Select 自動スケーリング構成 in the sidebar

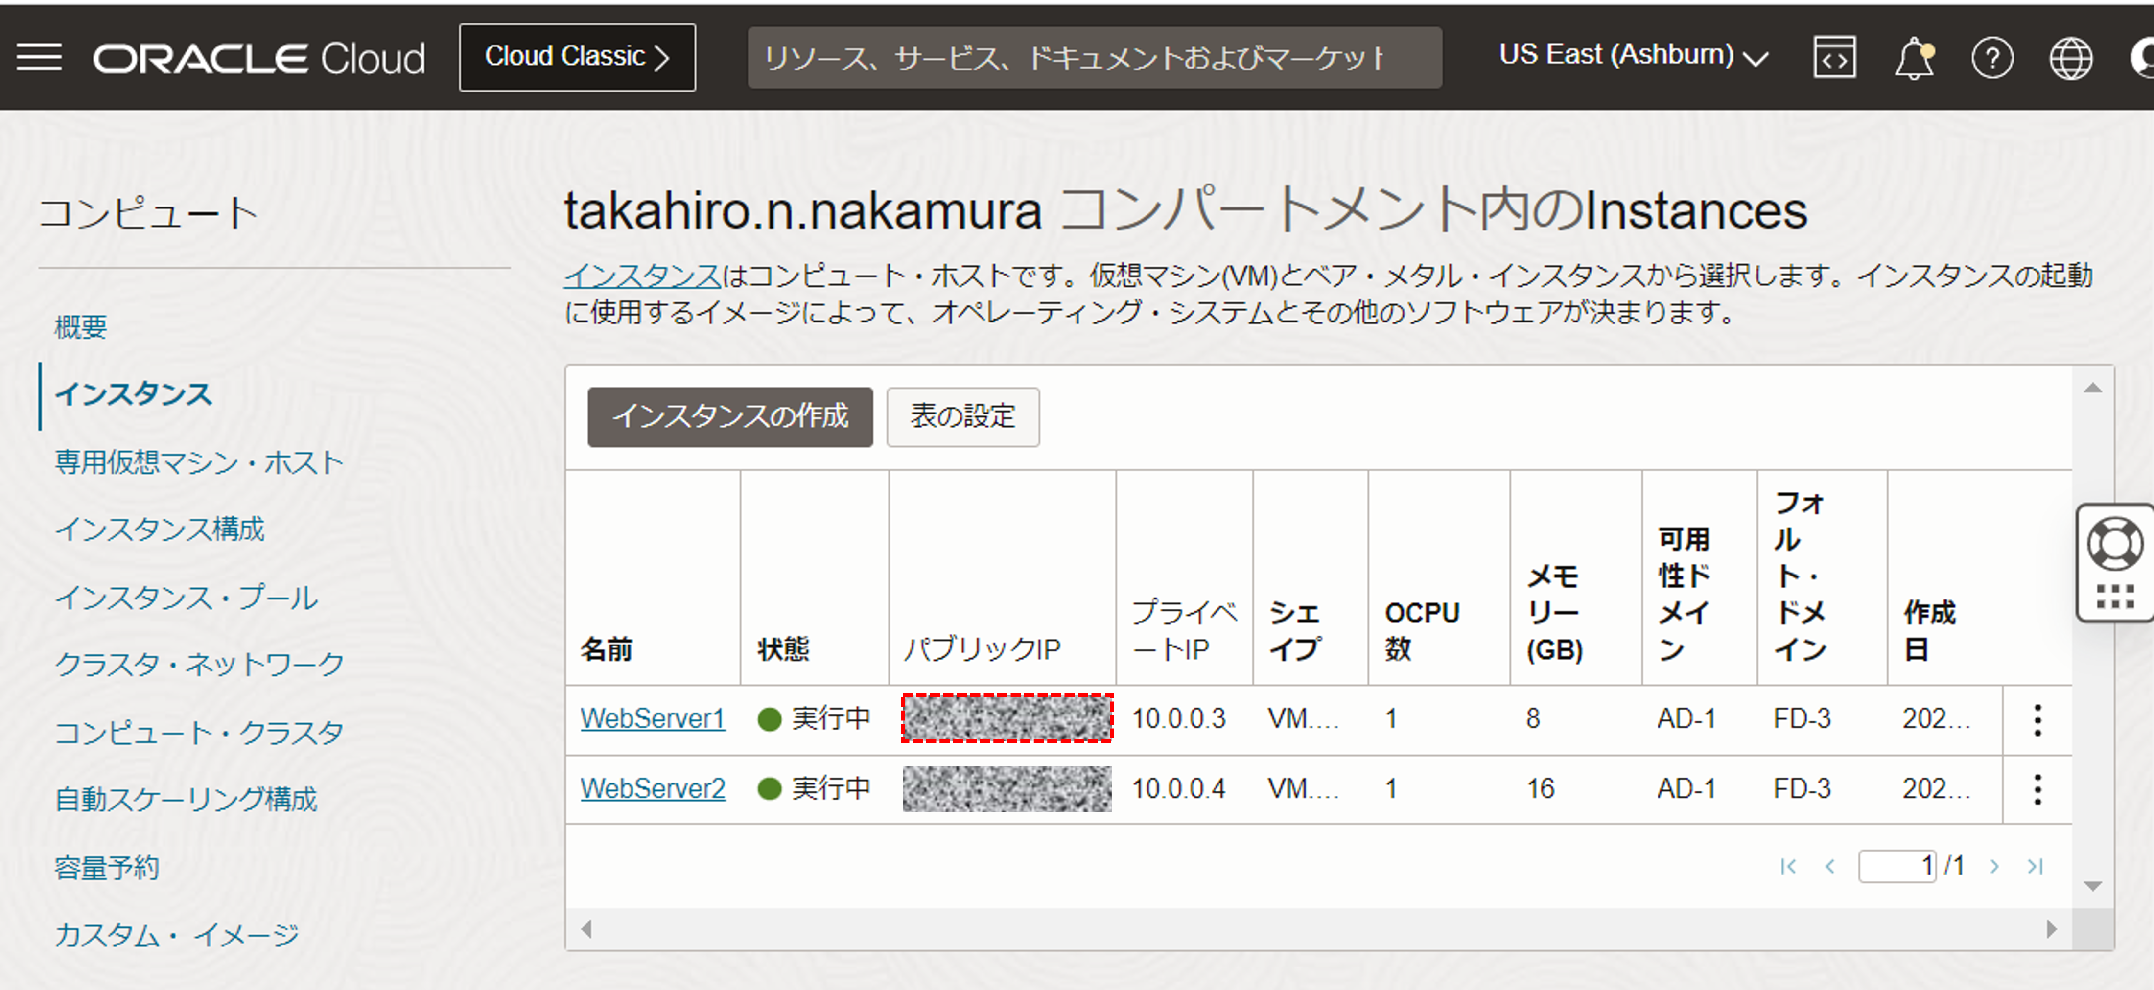click(x=186, y=799)
